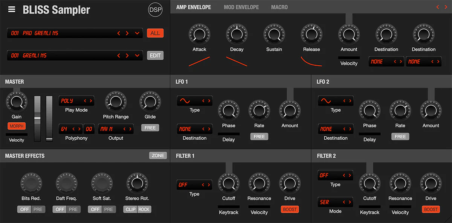Image resolution: width=452 pixels, height=223 pixels.
Task: Click the LFO 1 Rate knob
Action: tap(259, 110)
